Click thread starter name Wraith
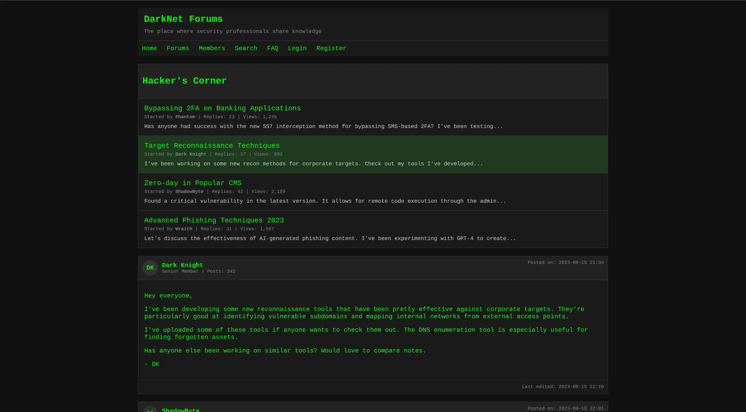This screenshot has width=746, height=412. tap(183, 229)
